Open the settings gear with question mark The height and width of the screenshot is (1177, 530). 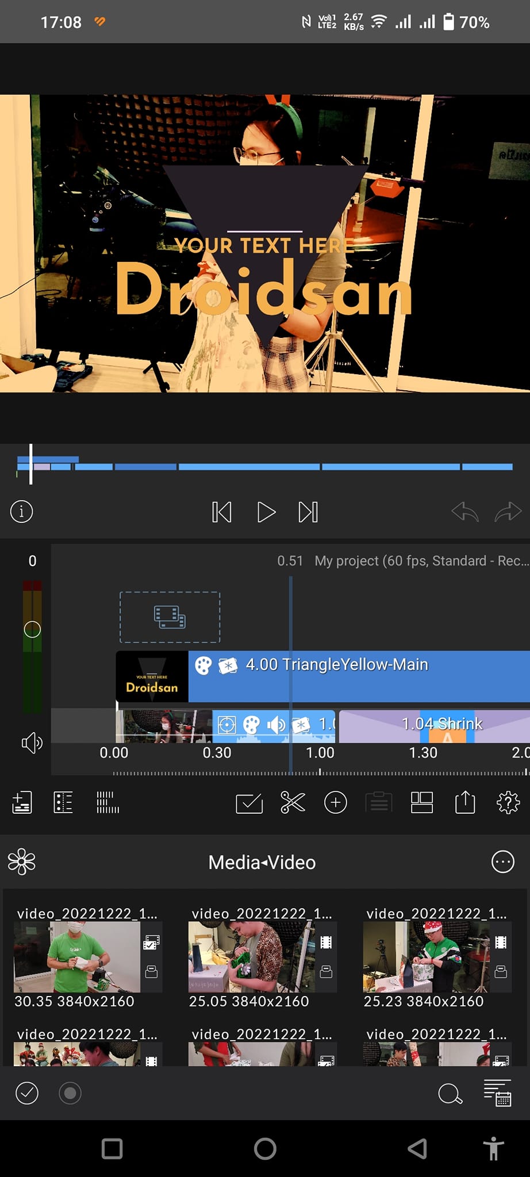pyautogui.click(x=508, y=802)
